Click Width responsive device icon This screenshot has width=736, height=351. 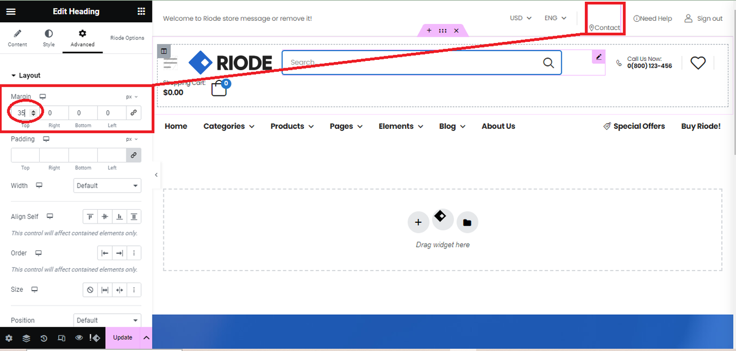click(39, 186)
